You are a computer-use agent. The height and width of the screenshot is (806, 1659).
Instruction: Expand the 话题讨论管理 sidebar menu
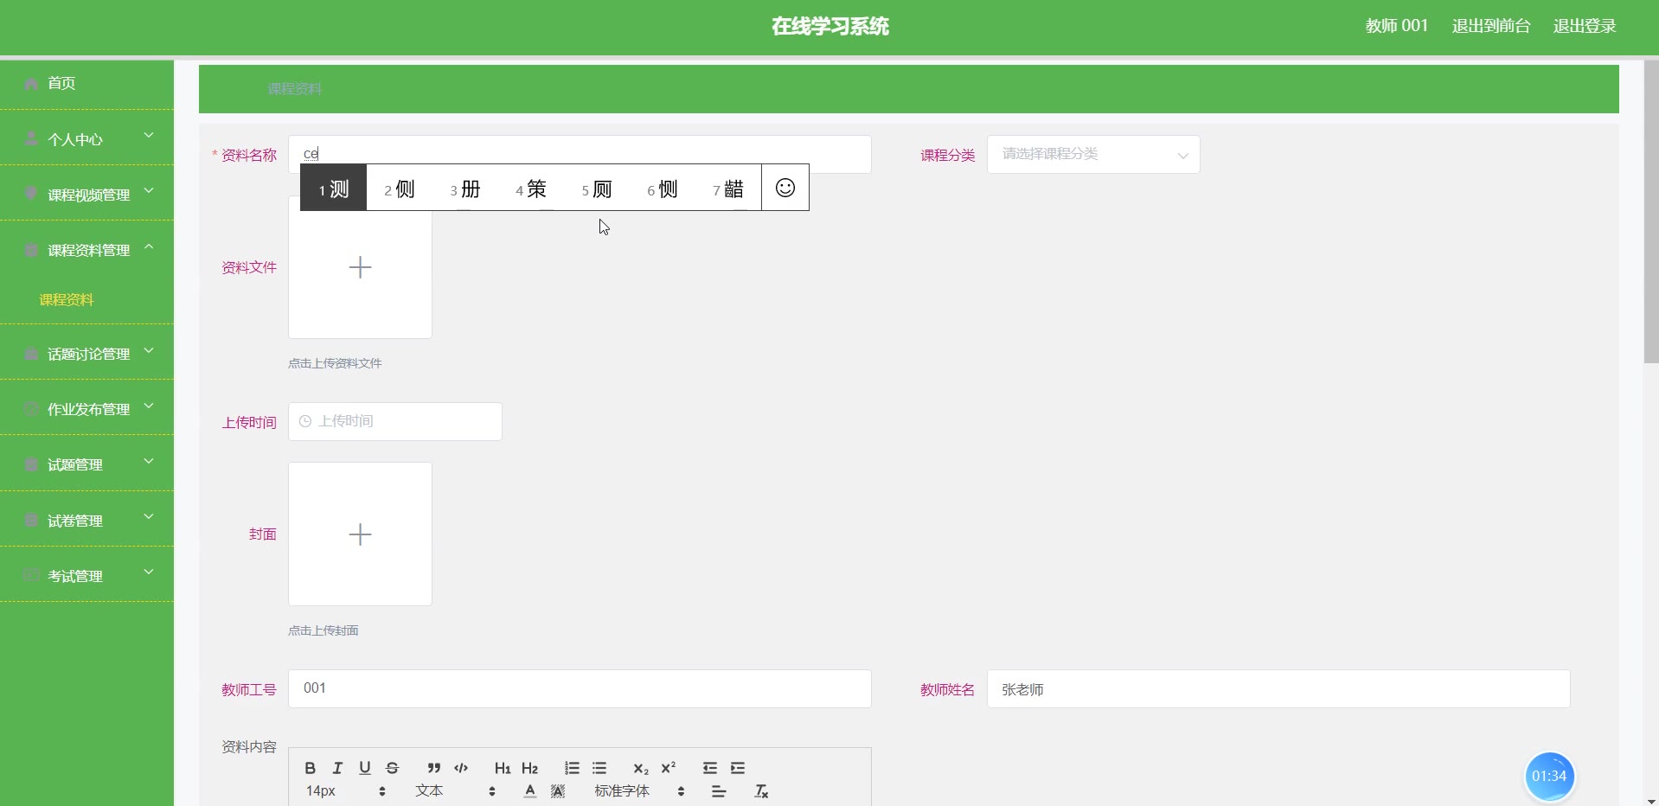pyautogui.click(x=86, y=353)
